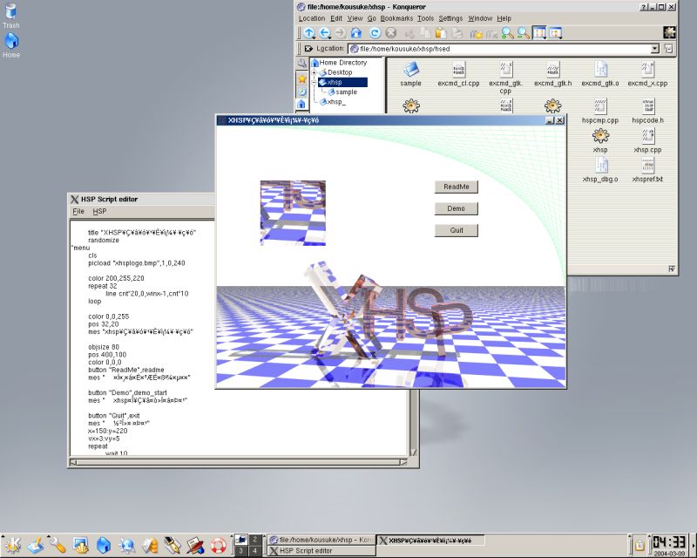Click the Up navigation arrow in Konqueror

click(x=309, y=32)
